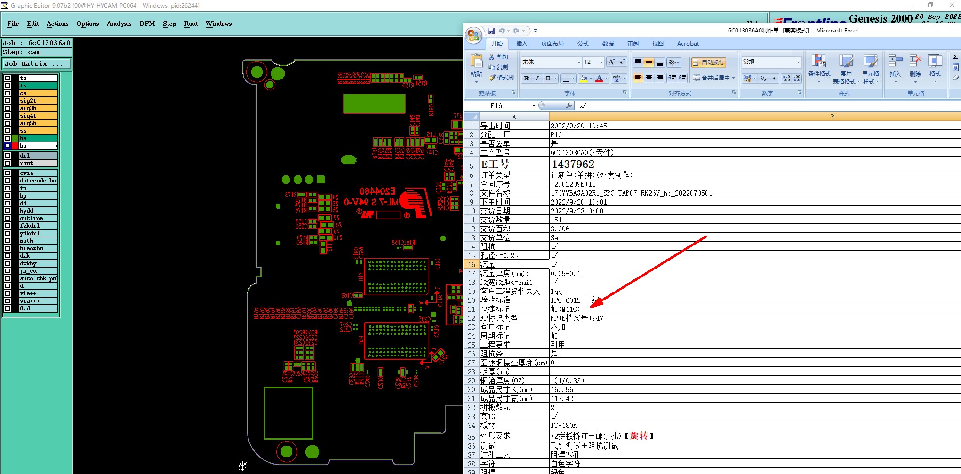Open the DFM menu in Graphic Editor
Viewport: 961px width, 474px height.
pyautogui.click(x=147, y=24)
